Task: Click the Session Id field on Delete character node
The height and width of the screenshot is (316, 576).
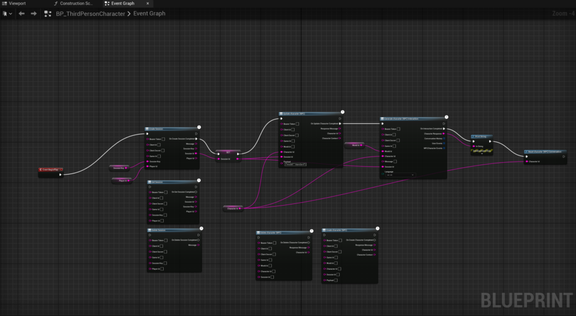Action: 272,277
